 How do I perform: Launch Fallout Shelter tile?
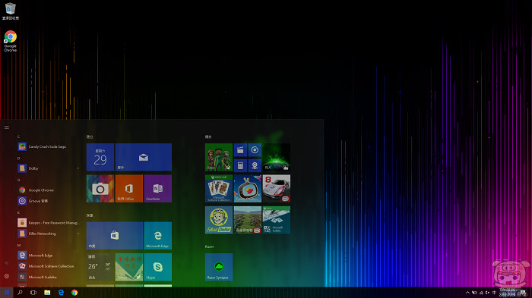[x=219, y=220]
